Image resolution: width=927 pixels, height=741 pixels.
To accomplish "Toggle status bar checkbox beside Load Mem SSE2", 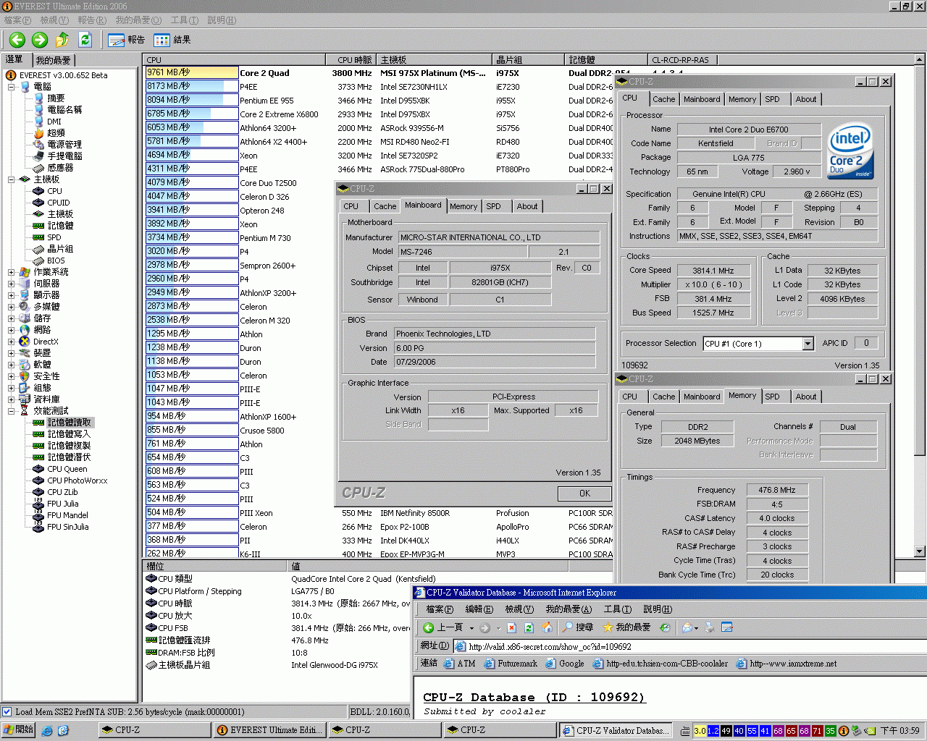I will [x=7, y=712].
